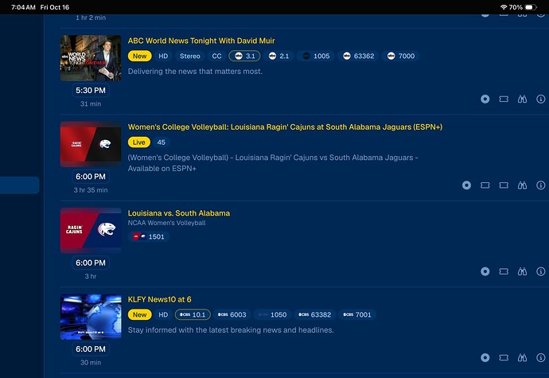Tap the Wi-Fi status icon
The width and height of the screenshot is (549, 378).
point(504,7)
